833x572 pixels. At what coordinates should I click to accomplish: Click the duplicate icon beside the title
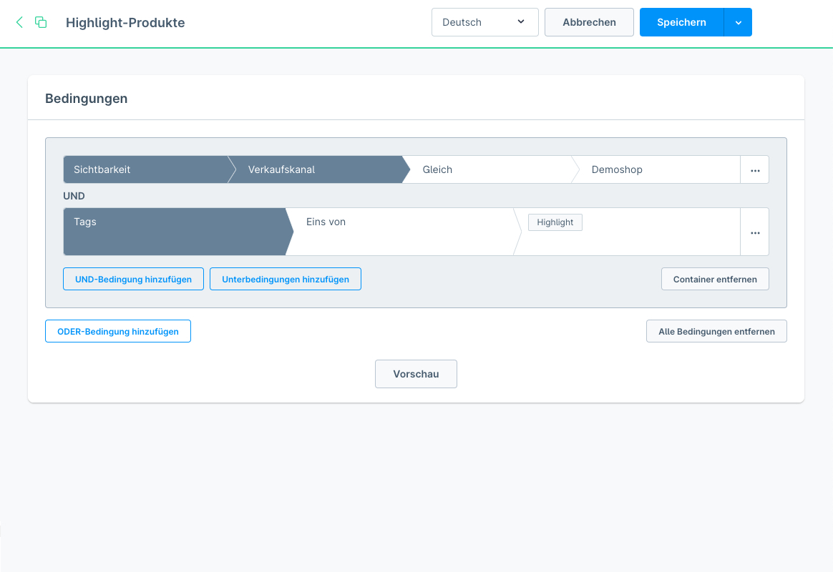click(x=41, y=22)
